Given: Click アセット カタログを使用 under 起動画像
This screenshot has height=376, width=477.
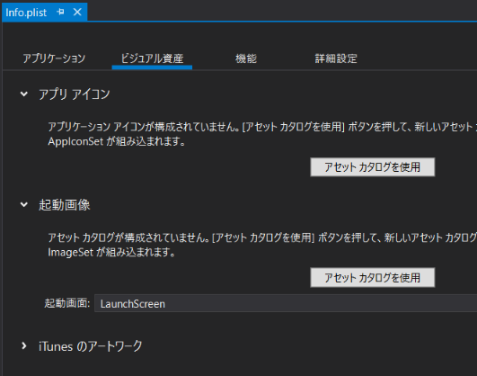Looking at the screenshot, I should [x=373, y=278].
